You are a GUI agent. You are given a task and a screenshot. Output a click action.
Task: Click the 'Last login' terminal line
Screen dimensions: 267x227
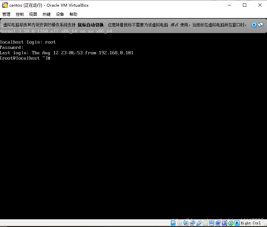click(67, 53)
